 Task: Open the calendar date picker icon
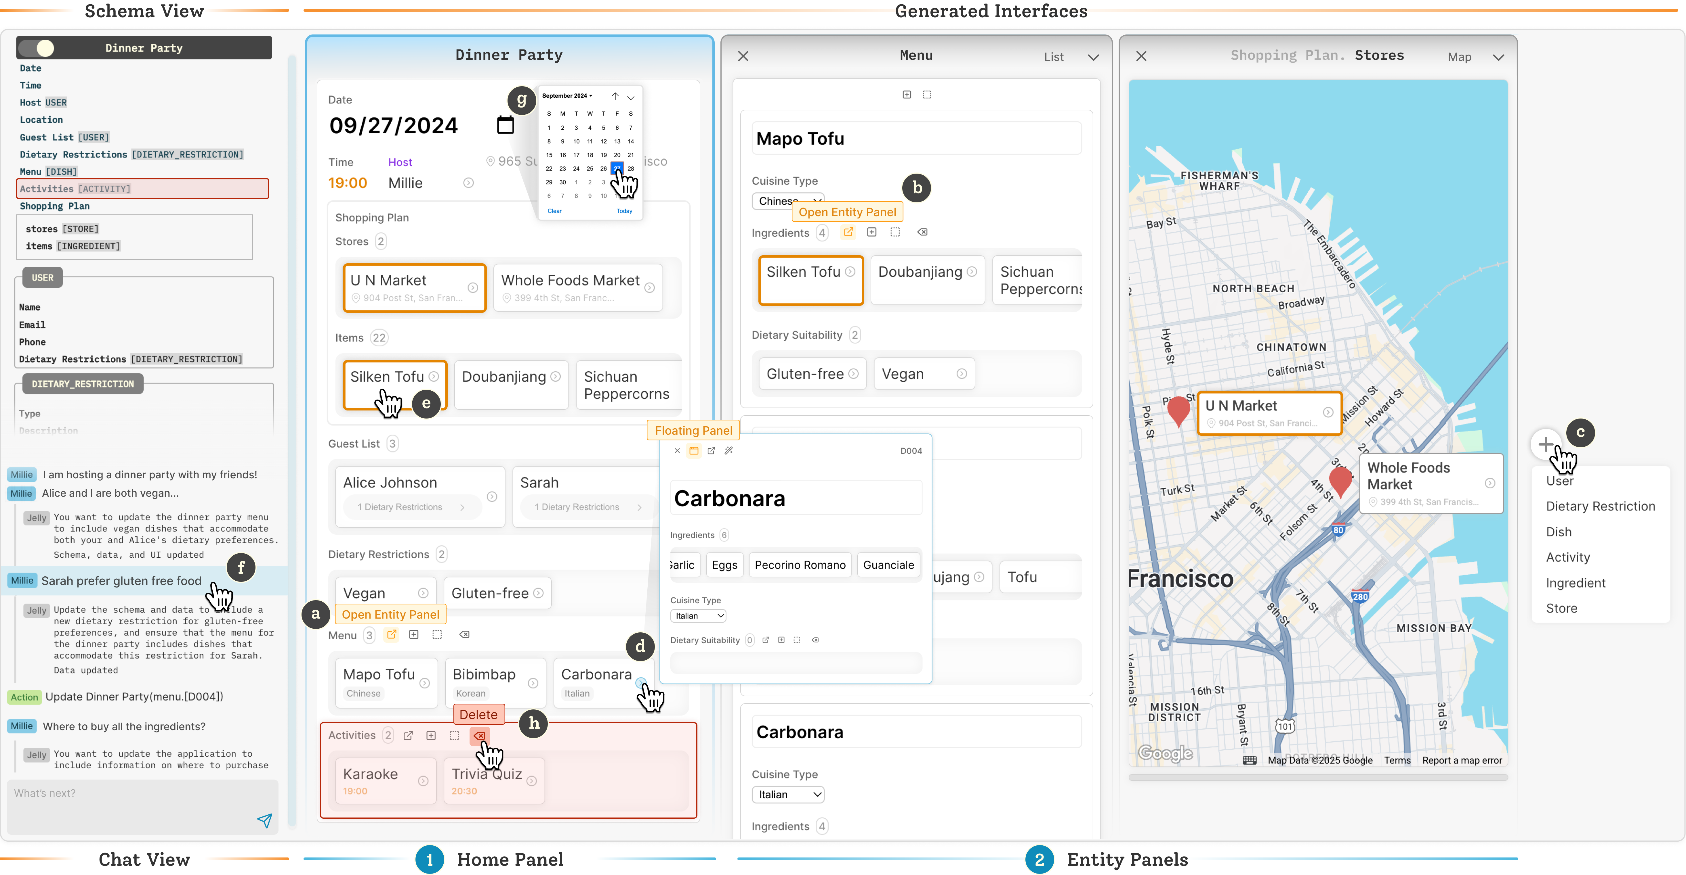point(505,125)
